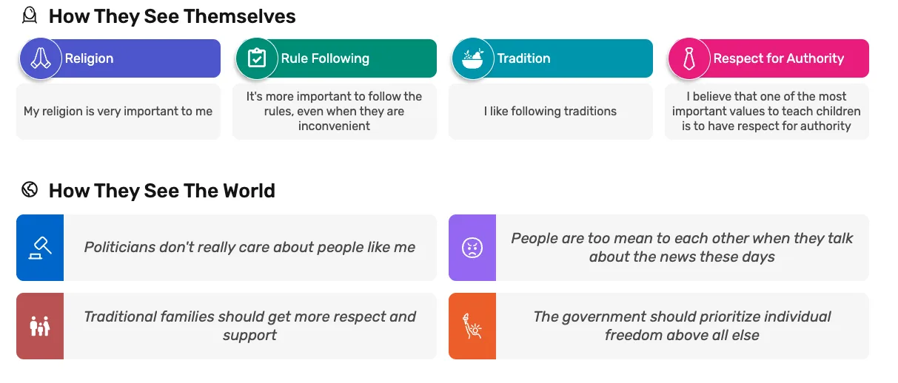Image resolution: width=898 pixels, height=383 pixels.
Task: Click "government should prioritize individual freedom" statement
Action: coord(682,326)
